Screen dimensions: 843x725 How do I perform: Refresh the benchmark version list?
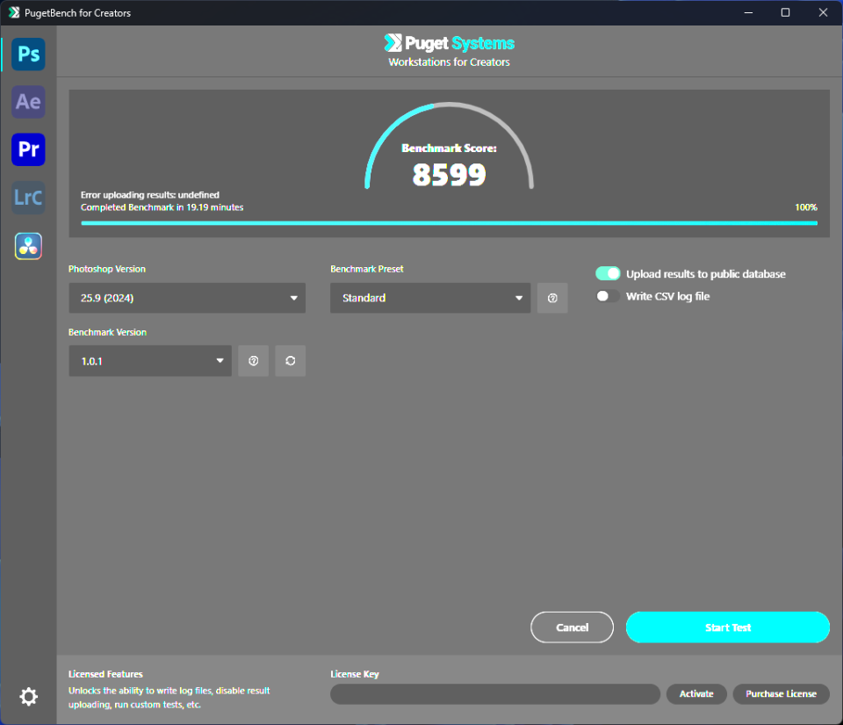click(x=291, y=361)
